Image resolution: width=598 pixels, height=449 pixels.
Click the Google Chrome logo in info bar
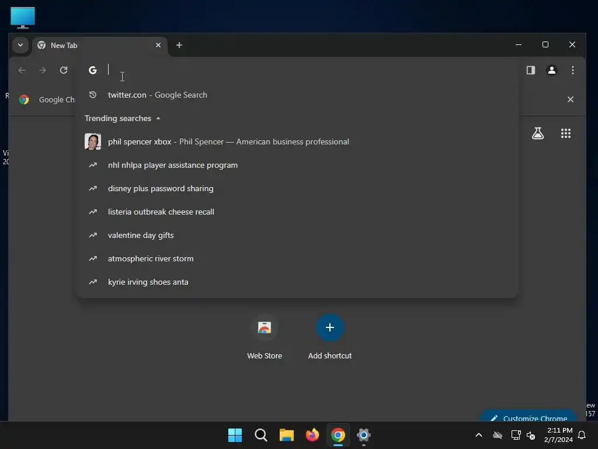pyautogui.click(x=24, y=99)
